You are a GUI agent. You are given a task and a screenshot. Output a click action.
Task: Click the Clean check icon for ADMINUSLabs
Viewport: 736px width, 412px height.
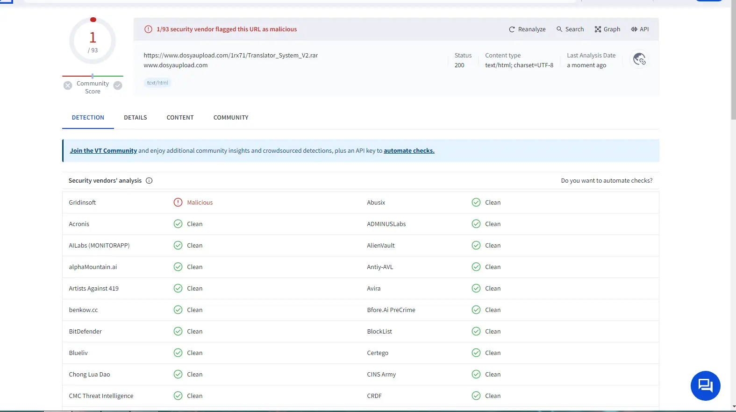coord(476,224)
